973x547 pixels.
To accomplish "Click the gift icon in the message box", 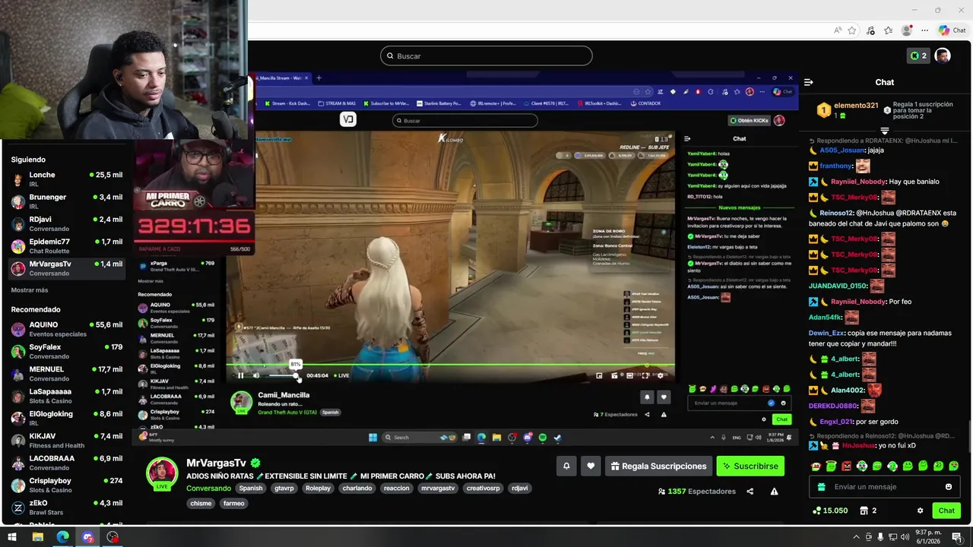I will point(821,487).
